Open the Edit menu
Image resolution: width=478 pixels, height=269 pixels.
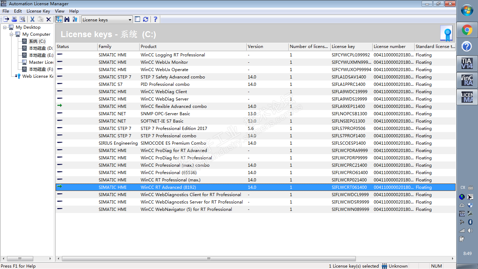click(18, 11)
